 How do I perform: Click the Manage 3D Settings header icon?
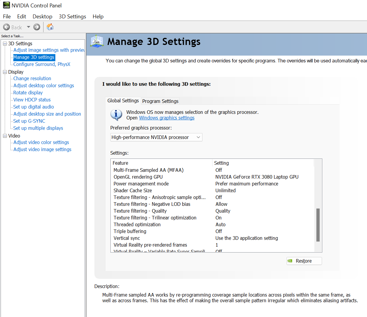click(x=97, y=41)
